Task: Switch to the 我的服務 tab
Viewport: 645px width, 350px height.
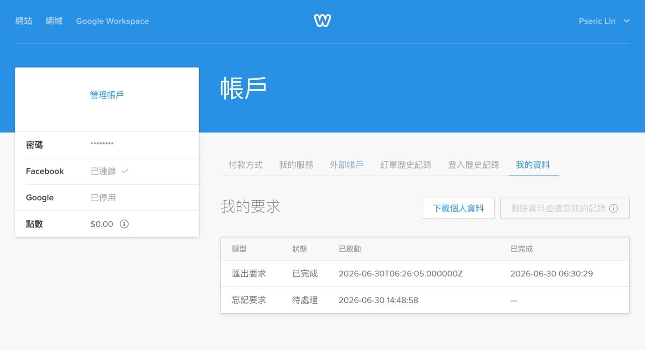Action: (x=296, y=165)
